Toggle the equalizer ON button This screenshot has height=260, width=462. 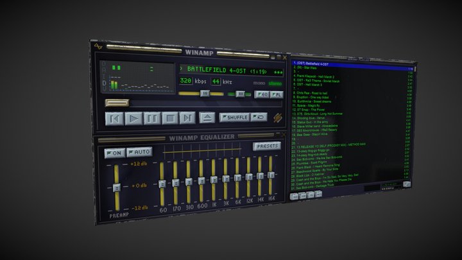pyautogui.click(x=115, y=153)
